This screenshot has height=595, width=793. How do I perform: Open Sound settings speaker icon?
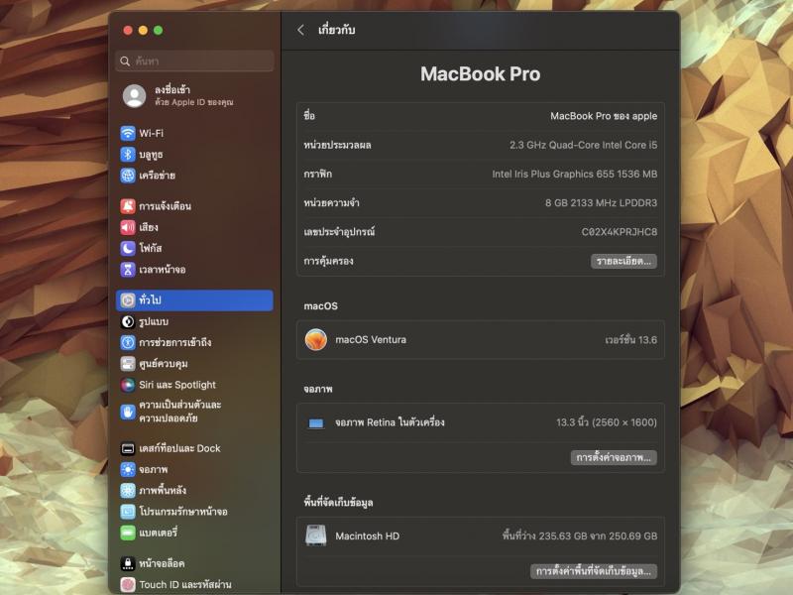point(128,227)
